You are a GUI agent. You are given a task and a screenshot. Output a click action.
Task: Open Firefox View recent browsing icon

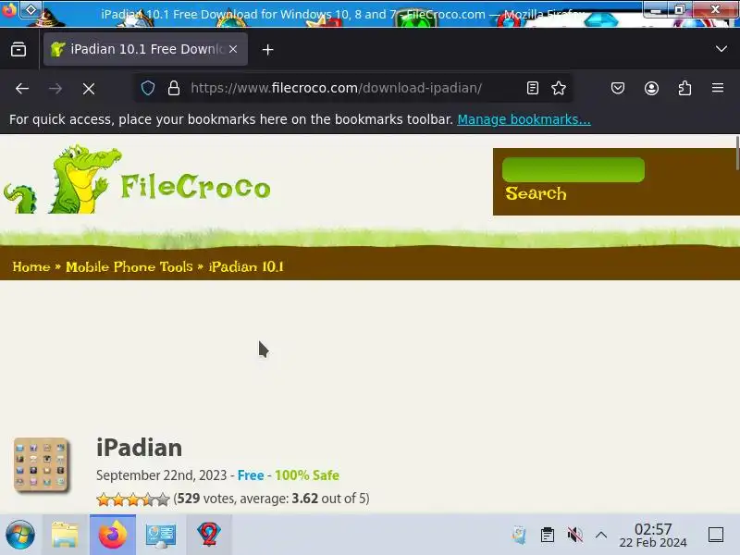[x=18, y=49]
